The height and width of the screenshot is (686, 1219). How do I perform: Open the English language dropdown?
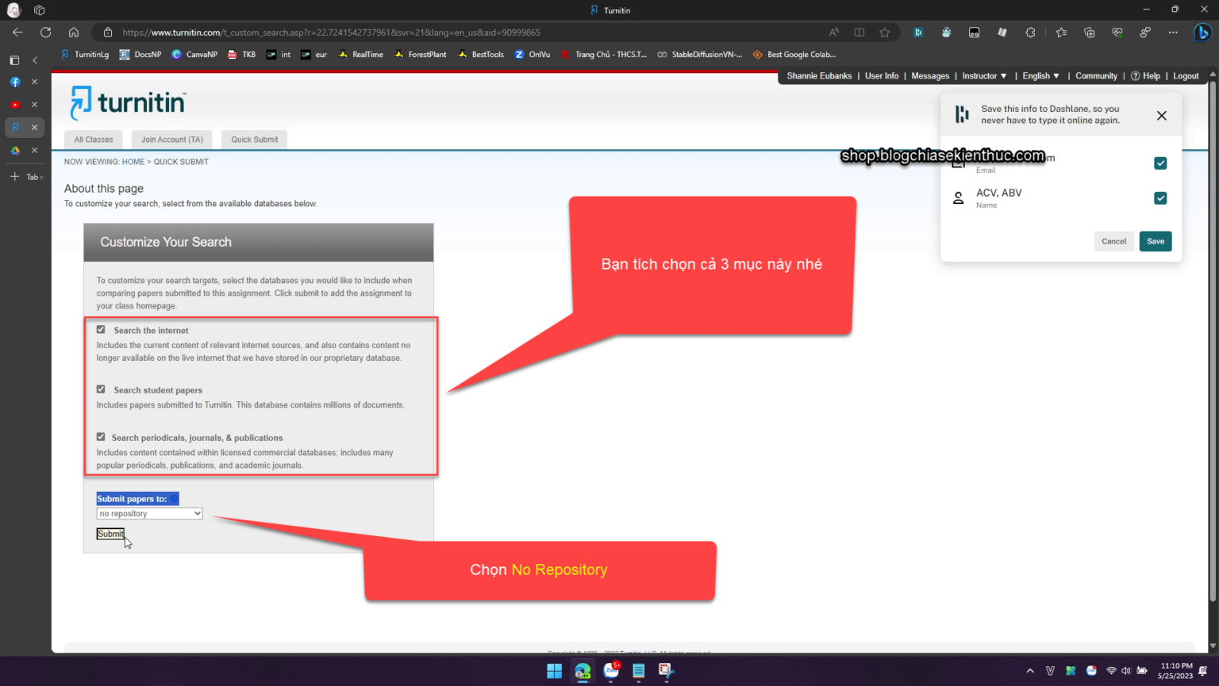(1040, 75)
